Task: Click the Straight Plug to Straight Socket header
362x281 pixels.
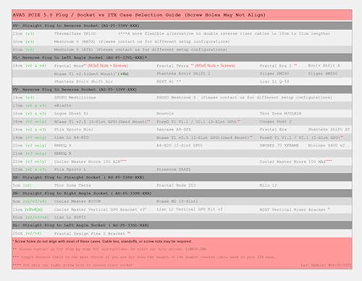Action: pos(182,177)
